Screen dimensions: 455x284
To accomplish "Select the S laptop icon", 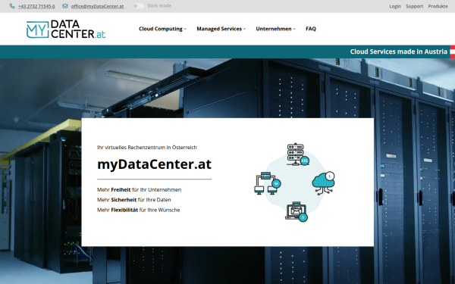I will (297, 212).
